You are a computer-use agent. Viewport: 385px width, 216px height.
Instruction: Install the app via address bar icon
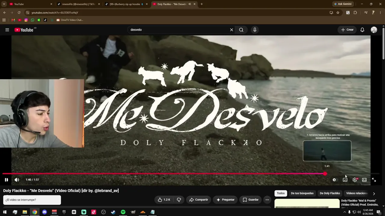click(331, 13)
